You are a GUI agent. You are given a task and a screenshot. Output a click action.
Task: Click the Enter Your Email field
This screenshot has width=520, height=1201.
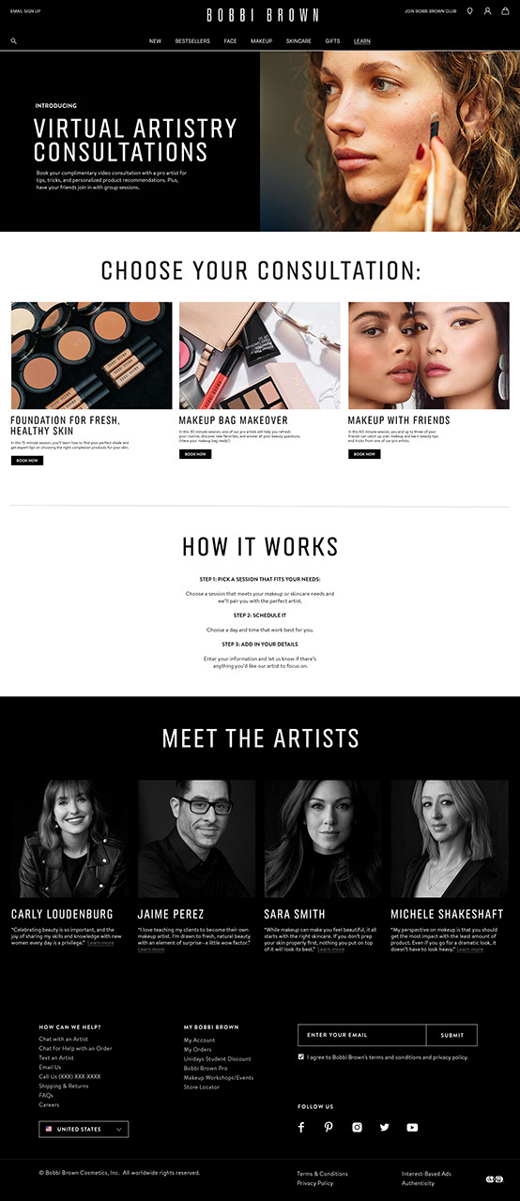pyautogui.click(x=362, y=1035)
